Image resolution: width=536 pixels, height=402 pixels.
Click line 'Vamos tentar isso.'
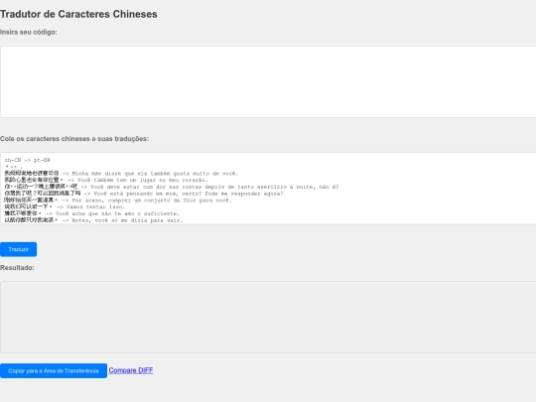click(65, 206)
